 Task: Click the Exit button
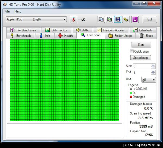pyautogui.click(x=150, y=19)
